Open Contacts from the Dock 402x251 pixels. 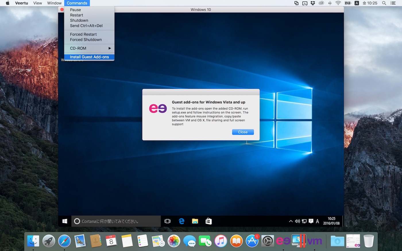coord(96,241)
